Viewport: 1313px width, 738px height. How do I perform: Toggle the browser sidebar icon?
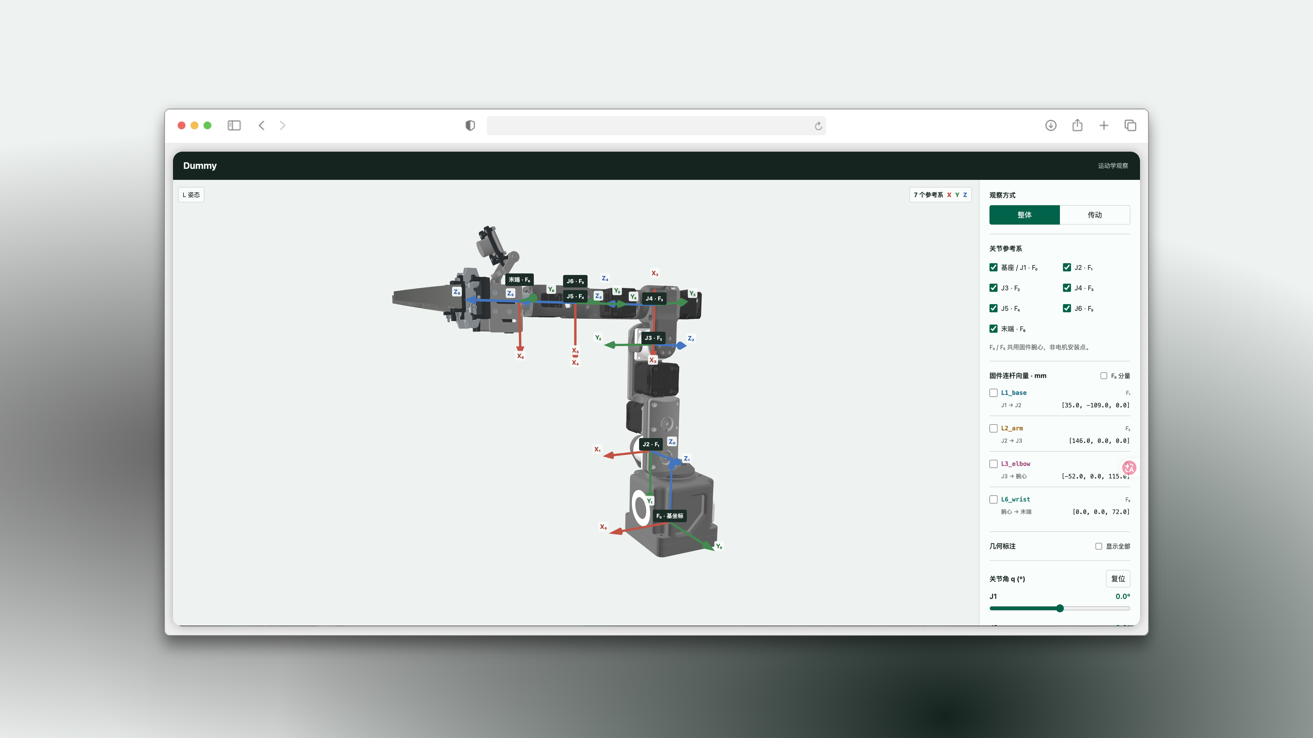coord(234,125)
